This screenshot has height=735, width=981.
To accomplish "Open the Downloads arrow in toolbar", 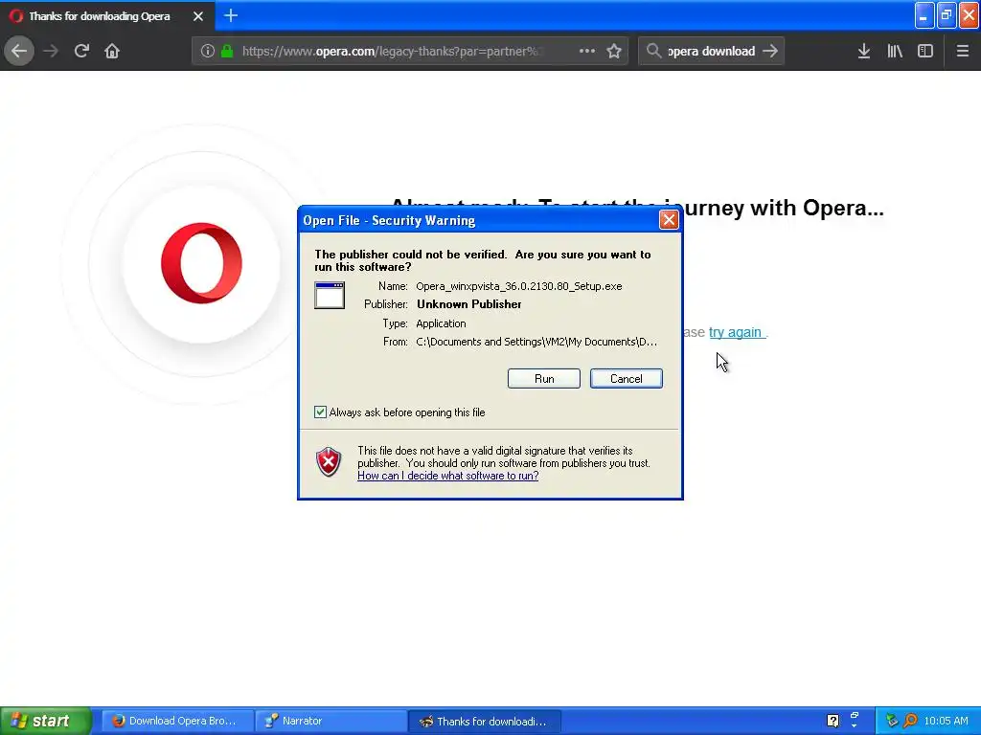I will click(x=864, y=51).
